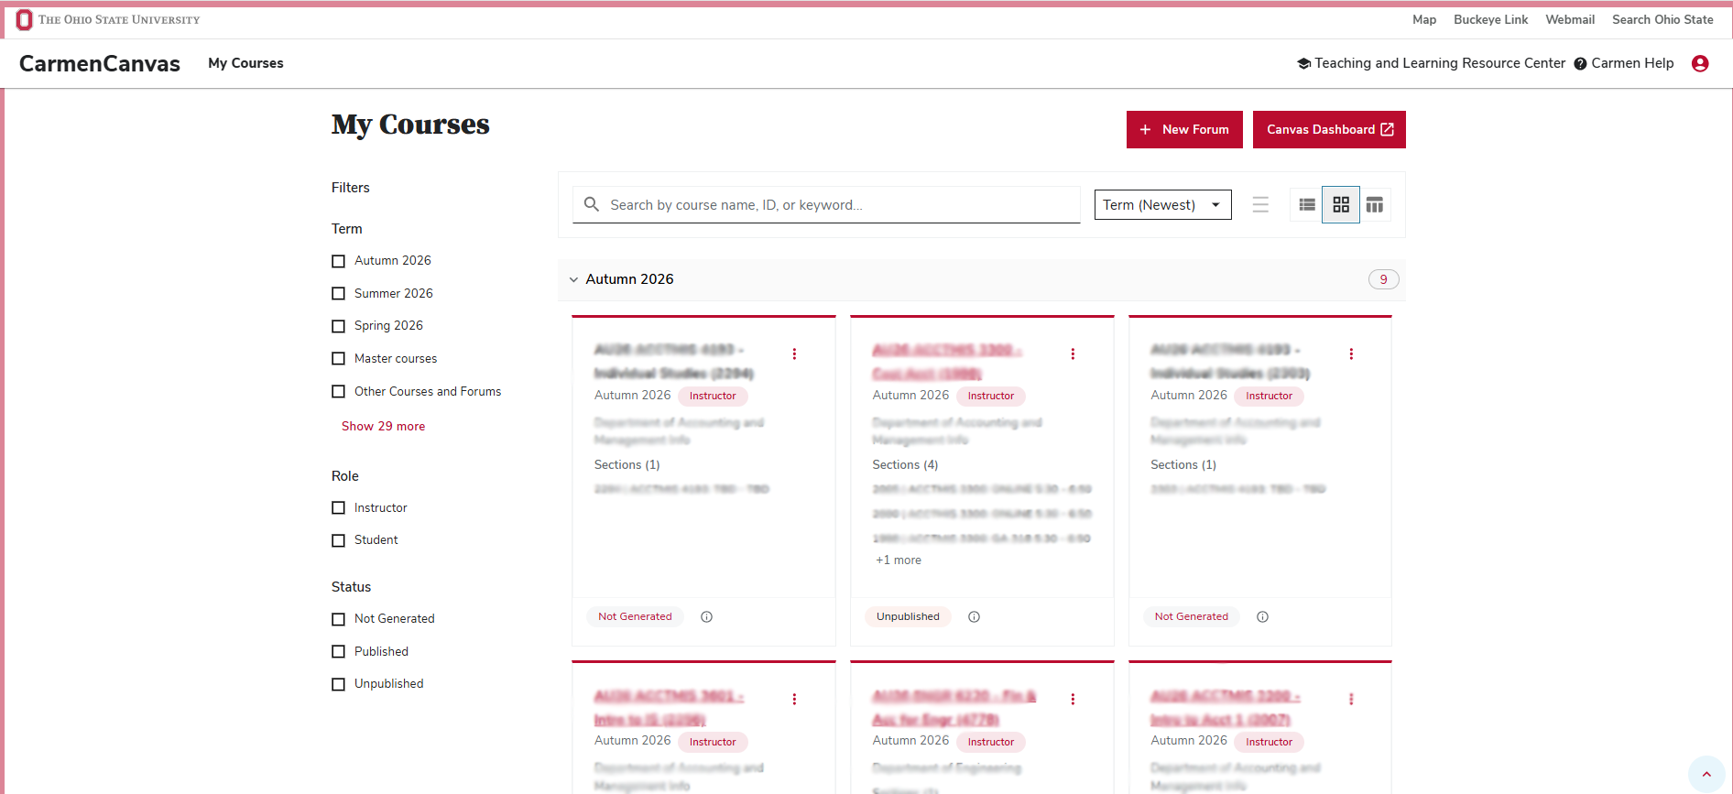Open ACCTMIS 2200 Intro to Acct 1 course link

pyautogui.click(x=1226, y=708)
